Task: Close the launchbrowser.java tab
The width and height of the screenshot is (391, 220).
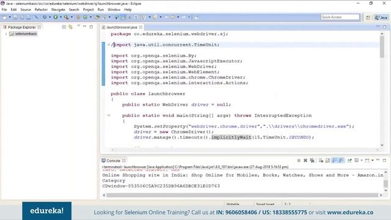Action: pos(141,27)
